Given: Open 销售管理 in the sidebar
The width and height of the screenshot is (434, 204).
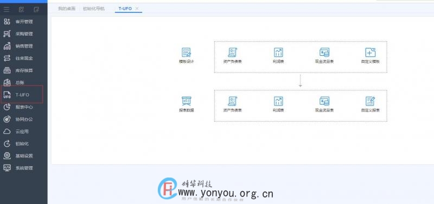Looking at the screenshot, I should coord(18,46).
